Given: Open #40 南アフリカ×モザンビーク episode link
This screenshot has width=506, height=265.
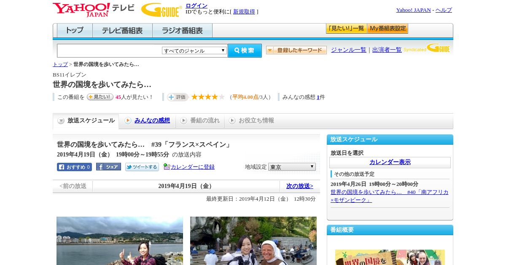Looking at the screenshot, I should point(390,196).
